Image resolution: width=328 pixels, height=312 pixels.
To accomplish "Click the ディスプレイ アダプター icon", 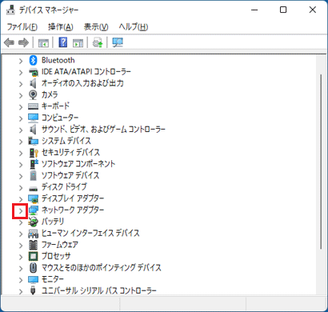I will [33, 198].
